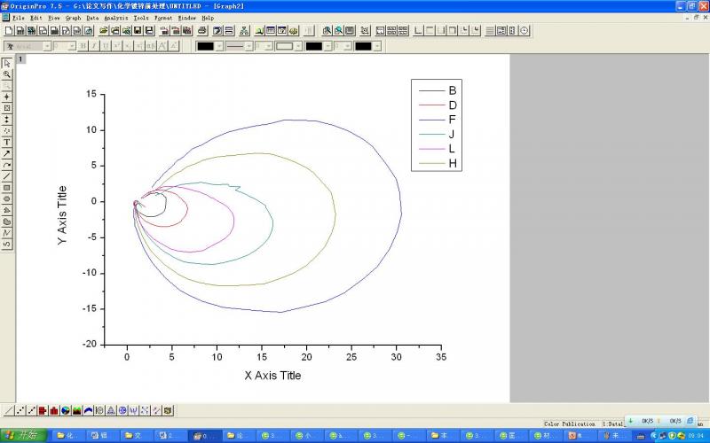Select the Zoom In magnifier tool
This screenshot has width=710, height=443.
coord(7,74)
